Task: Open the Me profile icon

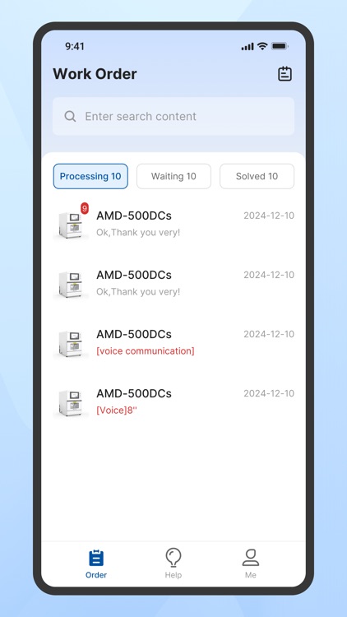Action: pos(251,558)
